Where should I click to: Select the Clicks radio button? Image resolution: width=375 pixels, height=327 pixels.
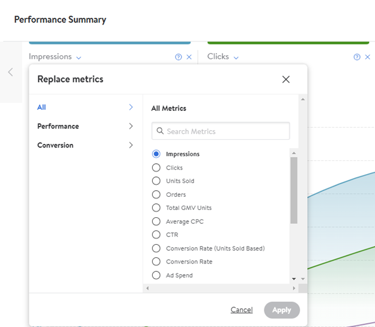[156, 168]
